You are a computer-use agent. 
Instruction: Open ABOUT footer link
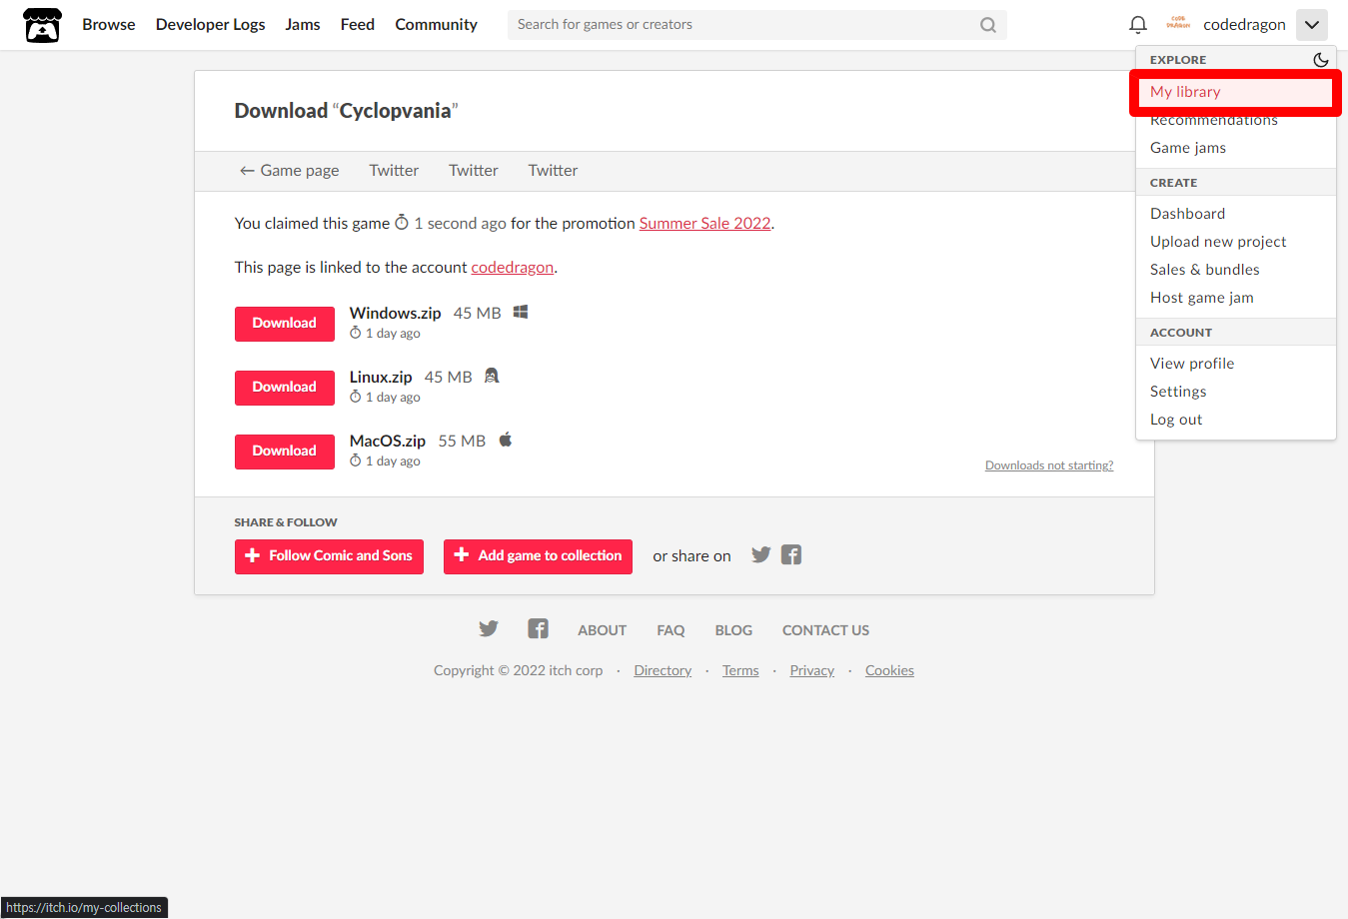[x=602, y=630]
